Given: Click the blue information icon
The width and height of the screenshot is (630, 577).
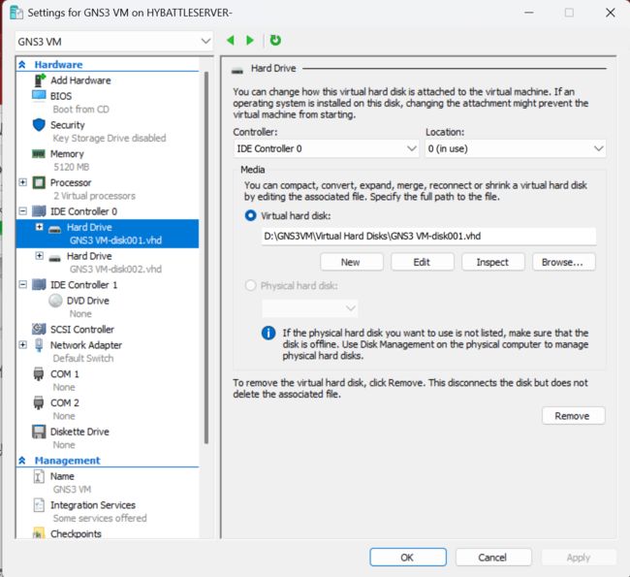Looking at the screenshot, I should (x=268, y=333).
